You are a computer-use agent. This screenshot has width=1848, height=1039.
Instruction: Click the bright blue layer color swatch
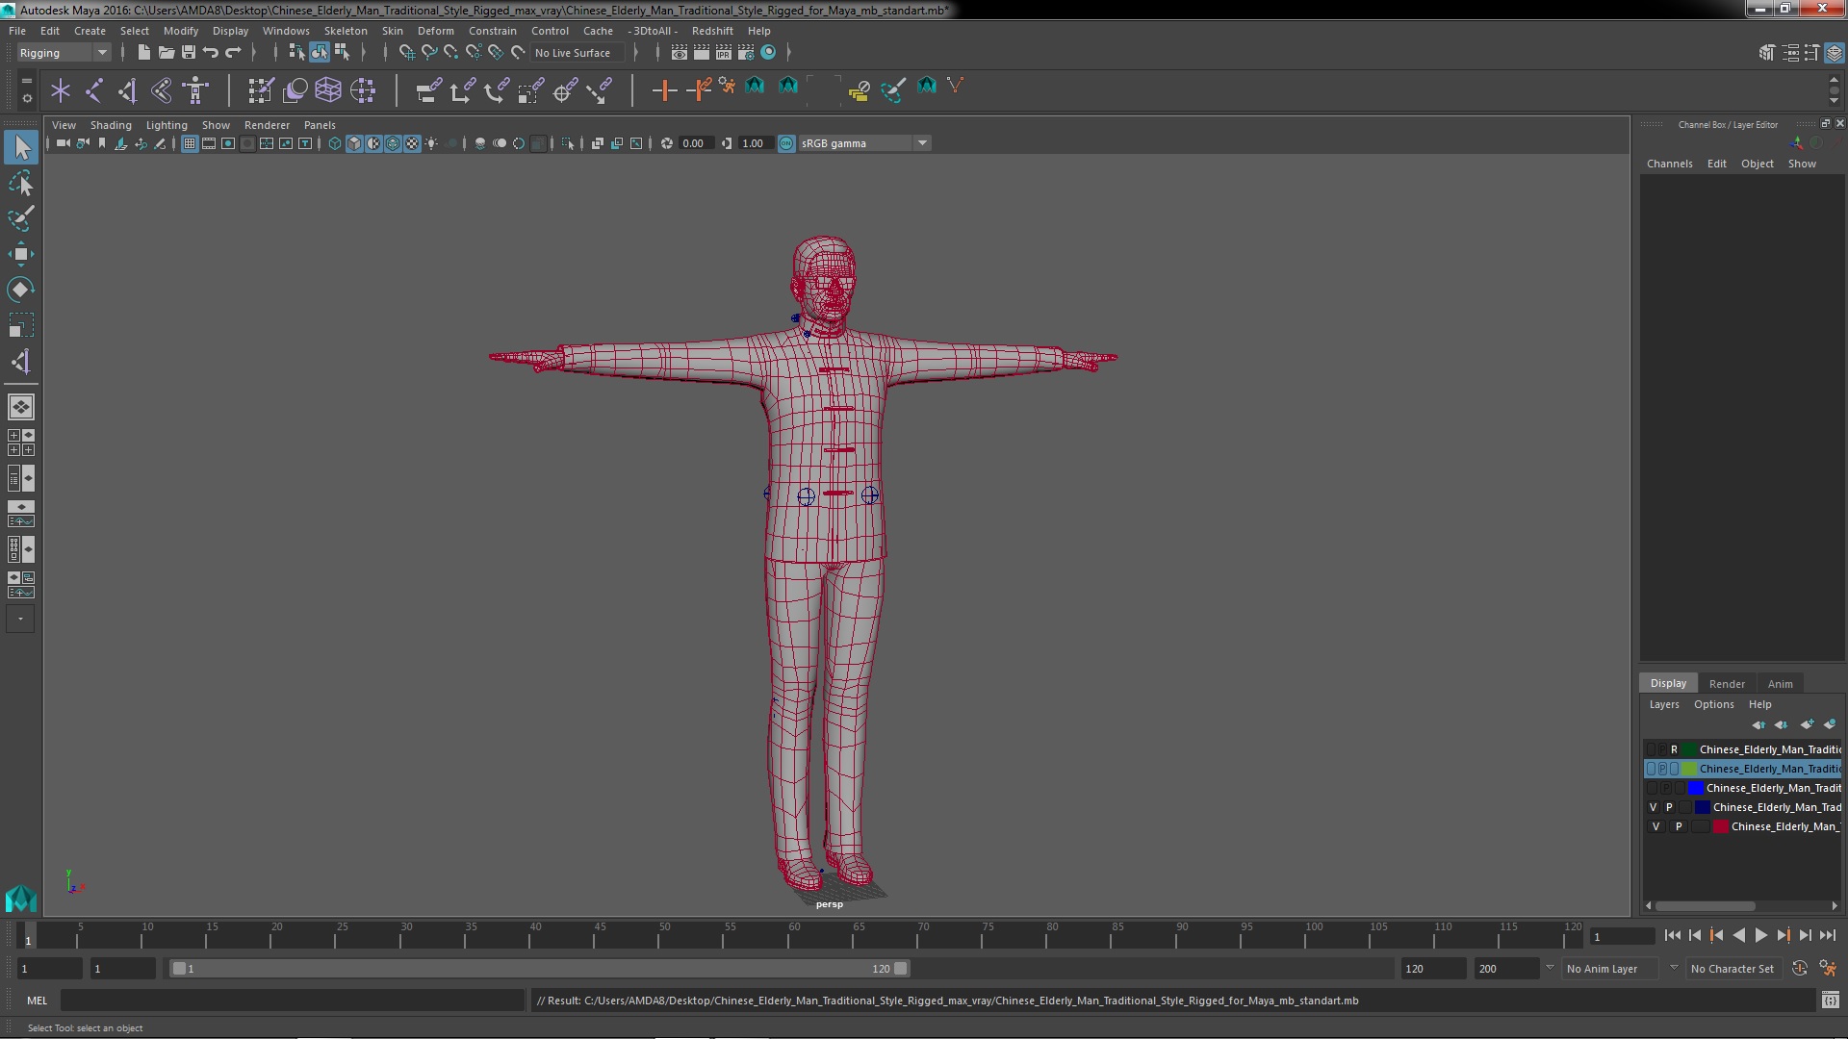[x=1696, y=788]
